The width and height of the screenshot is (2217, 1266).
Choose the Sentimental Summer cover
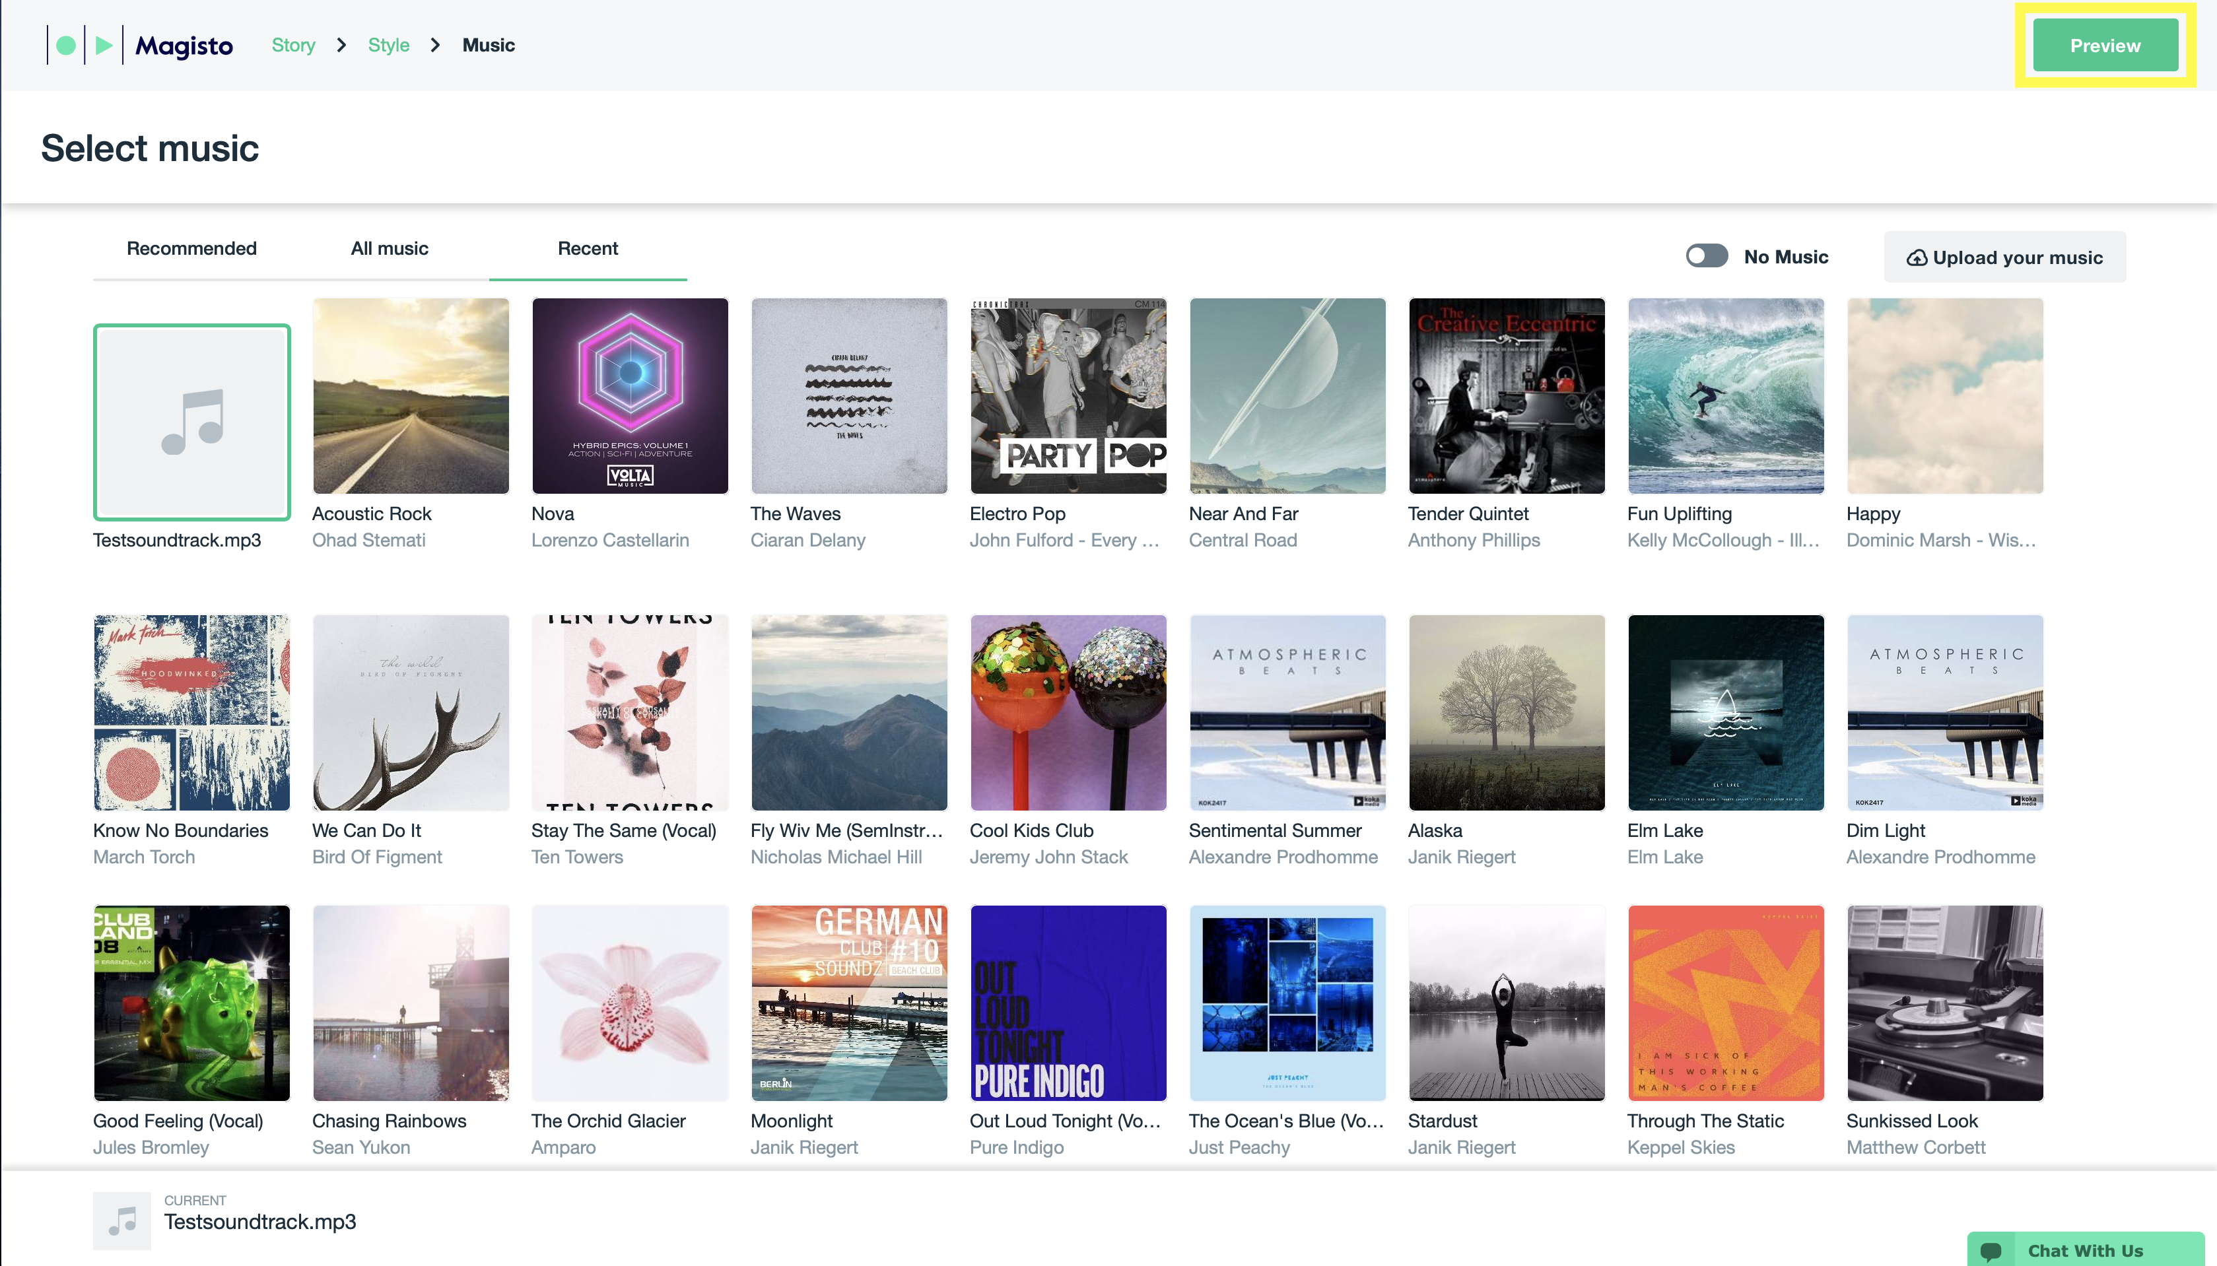(x=1287, y=712)
